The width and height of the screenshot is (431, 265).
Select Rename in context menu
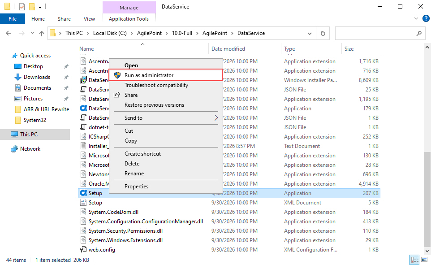[x=165, y=174]
